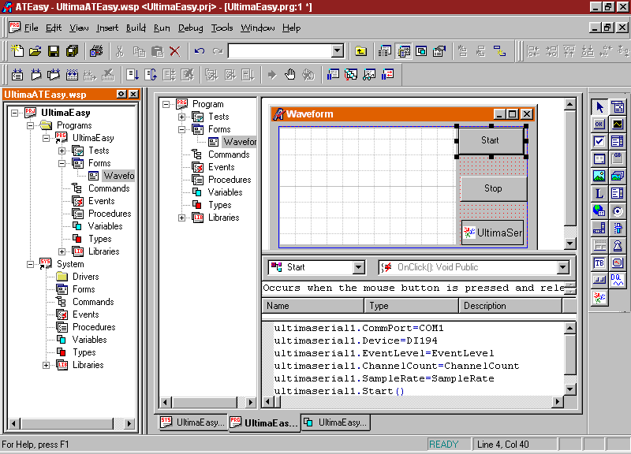Image resolution: width=631 pixels, height=454 pixels.
Task: Select the waveform chart control tool
Action: [x=618, y=125]
